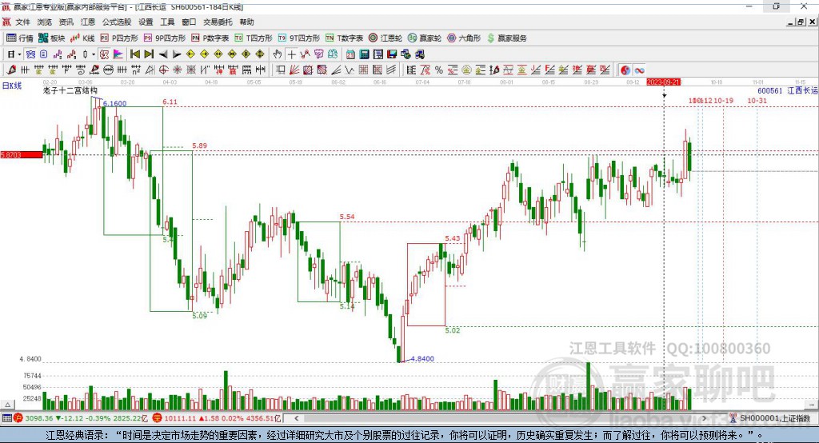Click the stock code 600561
The width and height of the screenshot is (819, 443).
(x=770, y=91)
